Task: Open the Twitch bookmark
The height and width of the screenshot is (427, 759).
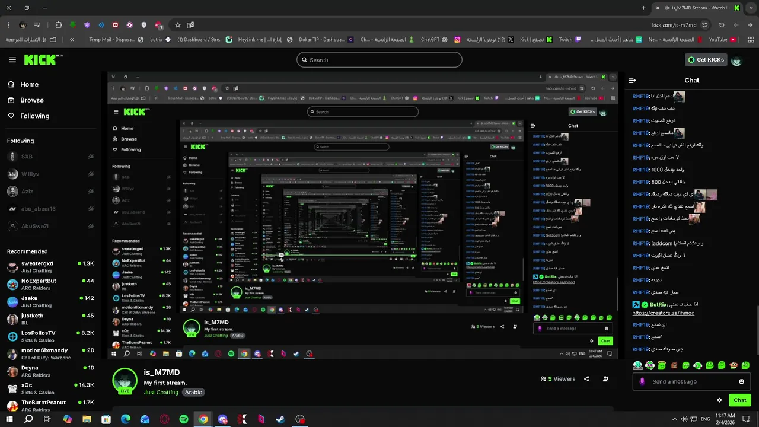Action: [569, 40]
